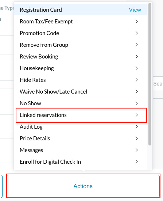Click the Linked reservations chevron arrow
Image resolution: width=163 pixels, height=201 pixels.
coord(136,115)
